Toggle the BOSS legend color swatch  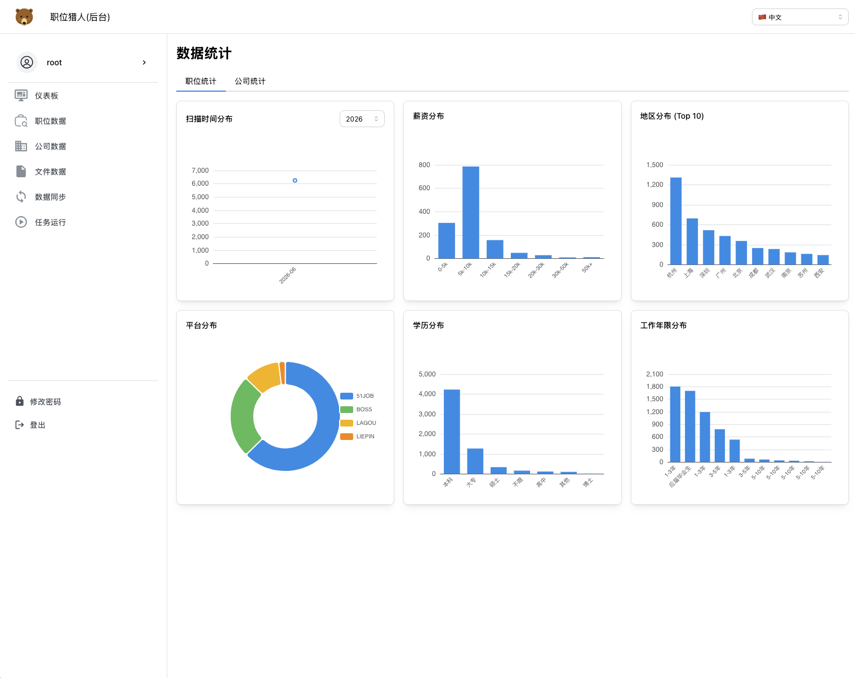pyautogui.click(x=346, y=410)
